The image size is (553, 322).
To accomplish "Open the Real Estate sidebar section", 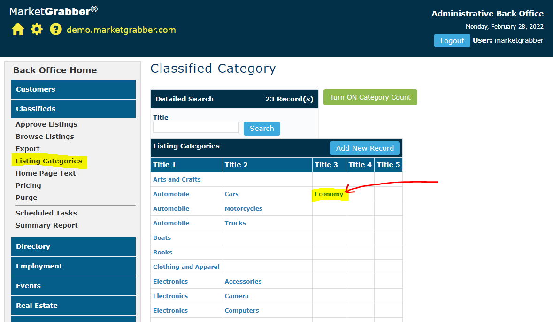I will (73, 306).
